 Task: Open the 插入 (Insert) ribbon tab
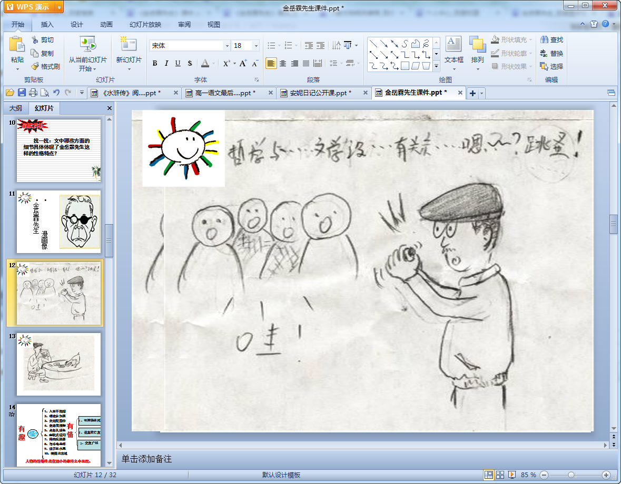pyautogui.click(x=47, y=24)
